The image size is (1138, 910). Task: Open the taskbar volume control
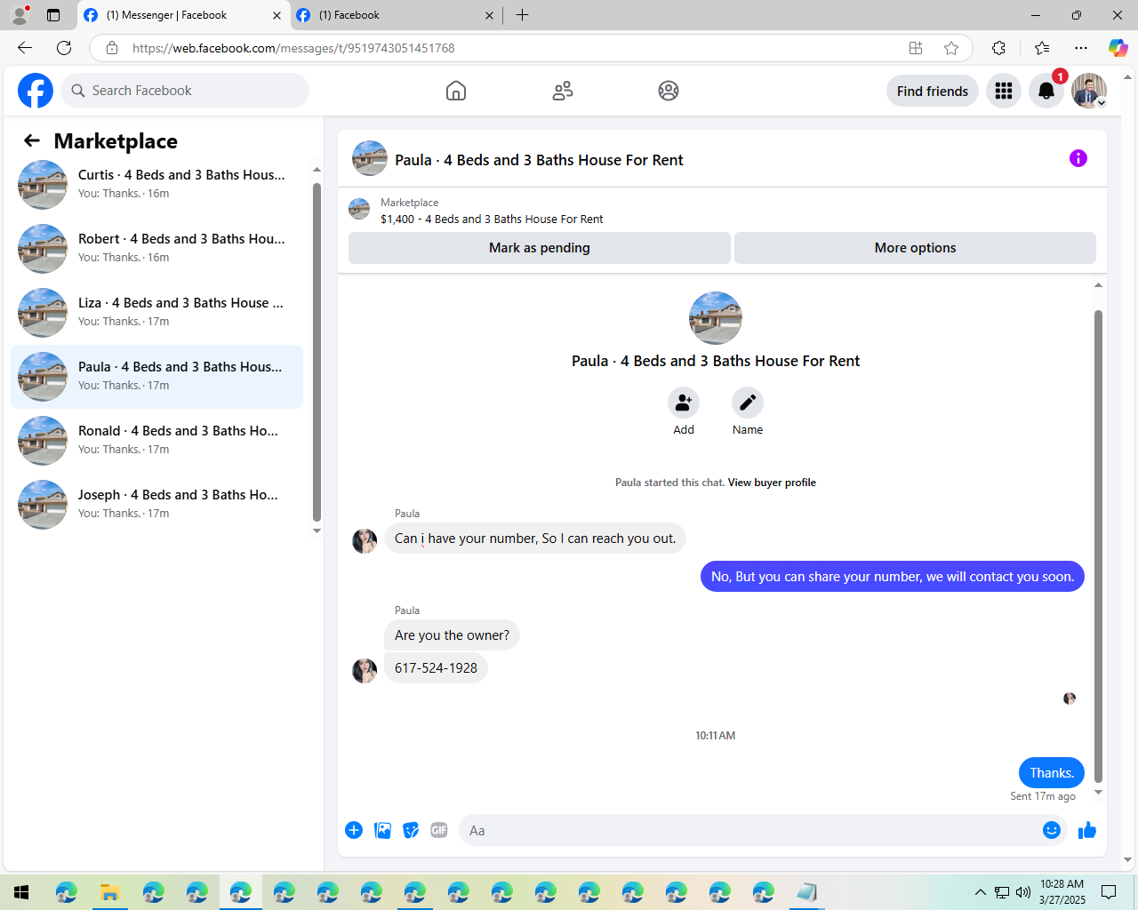(1023, 892)
